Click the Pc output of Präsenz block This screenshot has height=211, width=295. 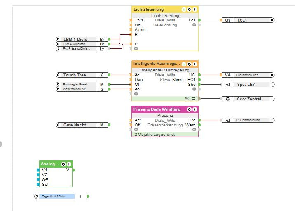193,120
